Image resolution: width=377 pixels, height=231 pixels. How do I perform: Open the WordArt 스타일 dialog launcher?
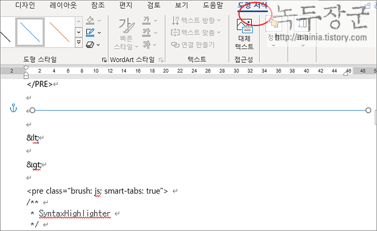pos(161,60)
